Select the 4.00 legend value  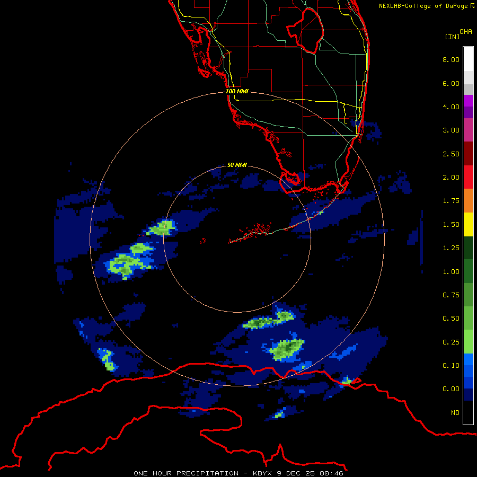coord(451,107)
